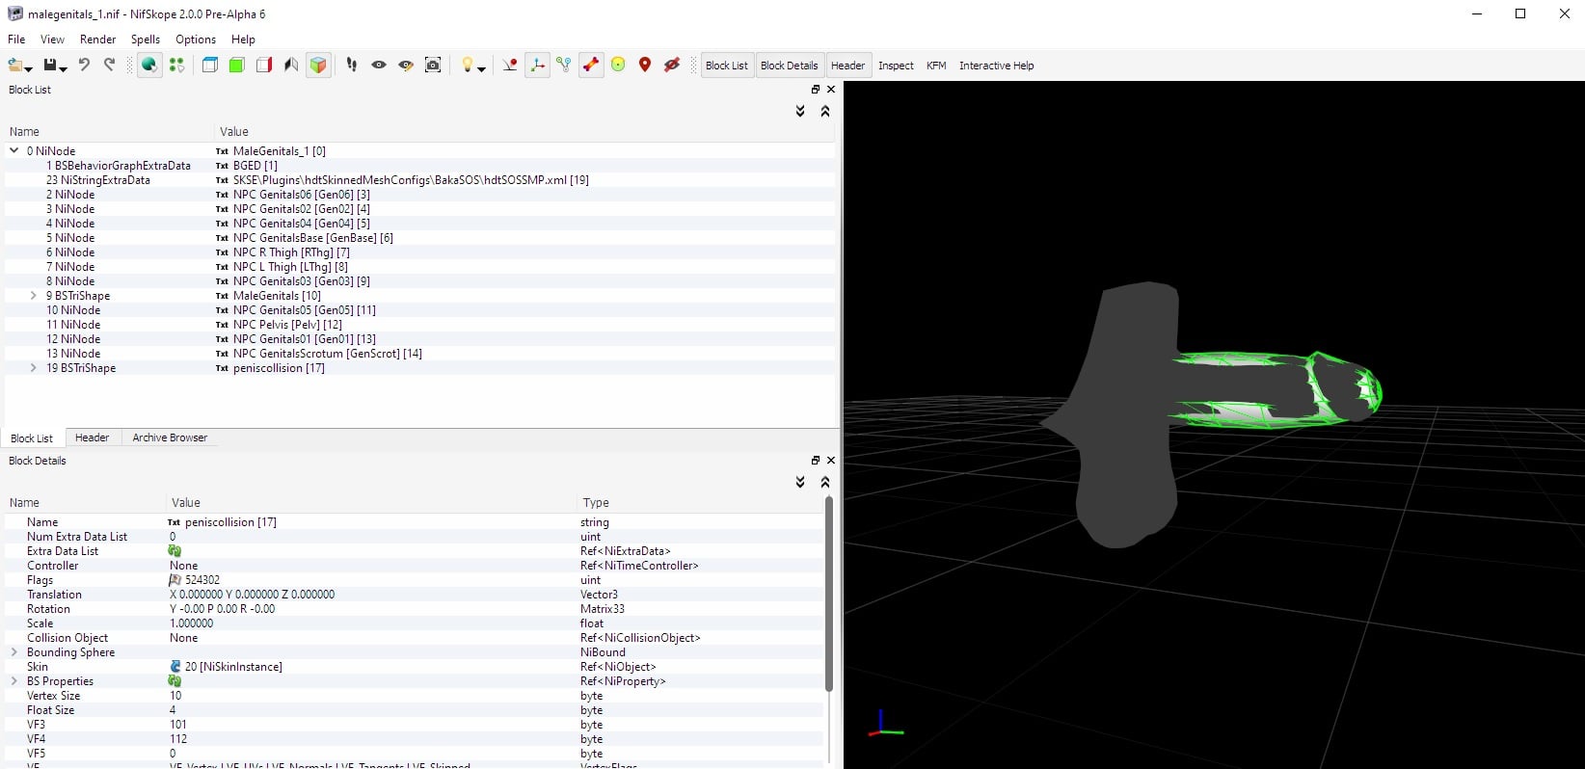The image size is (1585, 769).
Task: Switch to the Archive Browser tab
Action: pos(170,438)
